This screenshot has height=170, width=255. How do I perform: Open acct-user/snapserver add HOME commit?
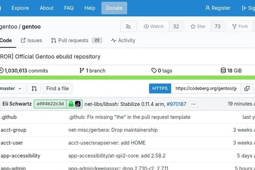(x=107, y=143)
